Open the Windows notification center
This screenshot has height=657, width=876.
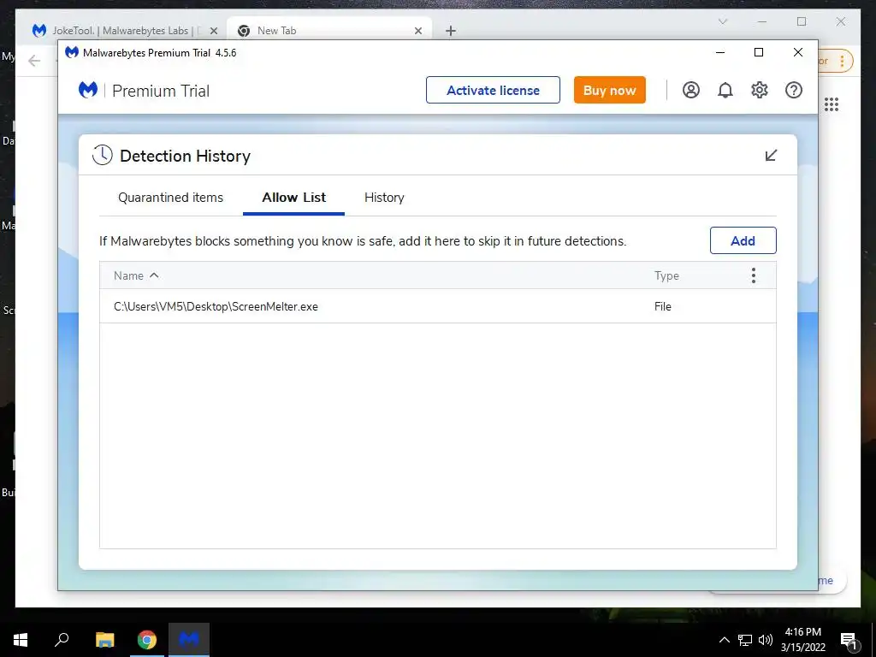pyautogui.click(x=849, y=640)
